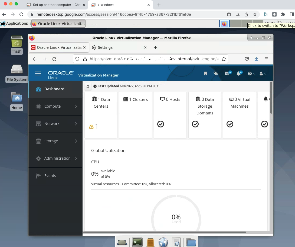Click the bookmarks icon in Oracle header
Viewport: 295px width, 247px height.
(x=206, y=74)
